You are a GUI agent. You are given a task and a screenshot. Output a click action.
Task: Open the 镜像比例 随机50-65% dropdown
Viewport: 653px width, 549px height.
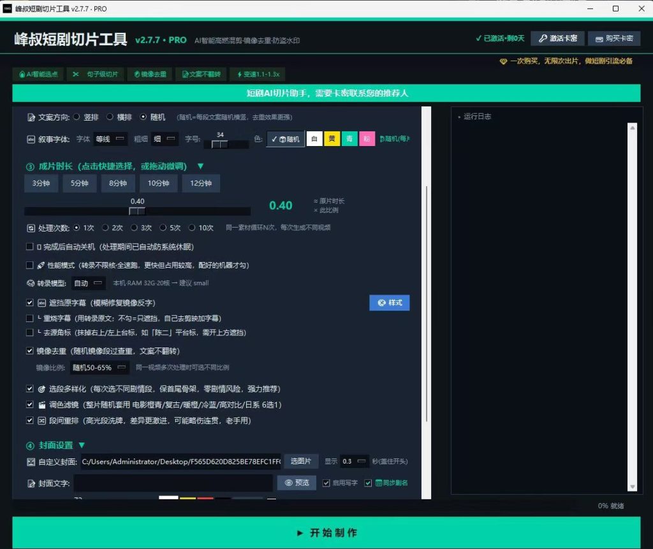(x=99, y=367)
